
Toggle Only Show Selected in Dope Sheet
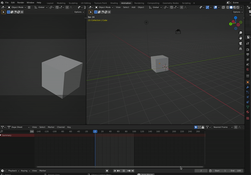tap(196, 127)
